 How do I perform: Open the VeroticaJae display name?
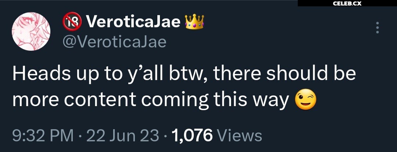coord(133,22)
